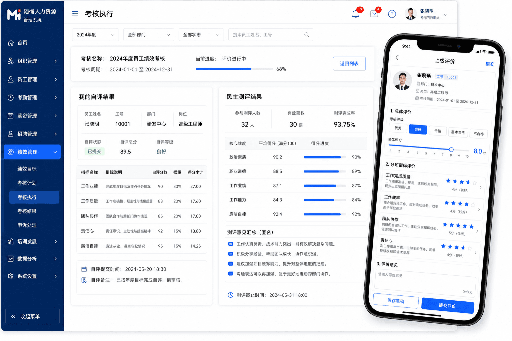
Task: Select 良好 grade on the phone
Action: point(418,130)
